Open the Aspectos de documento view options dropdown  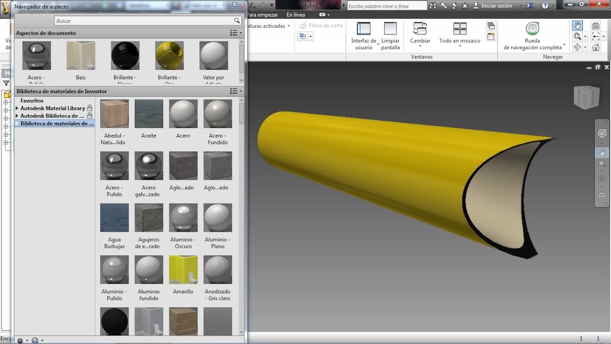coord(236,33)
